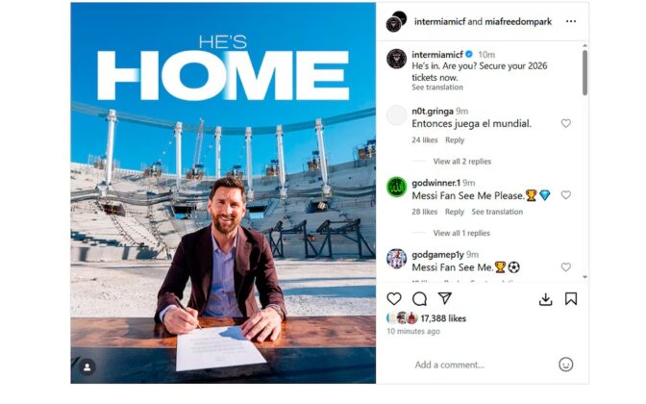
Task: Reply to n0t.gringa's comment
Action: 455,140
